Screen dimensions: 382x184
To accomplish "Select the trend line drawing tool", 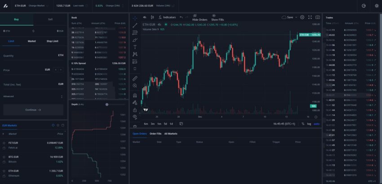I will click(135, 25).
